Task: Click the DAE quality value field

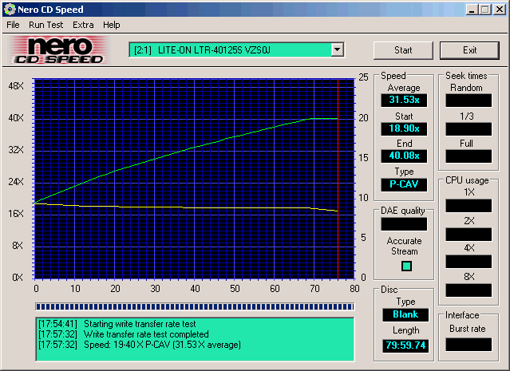Action: [404, 224]
